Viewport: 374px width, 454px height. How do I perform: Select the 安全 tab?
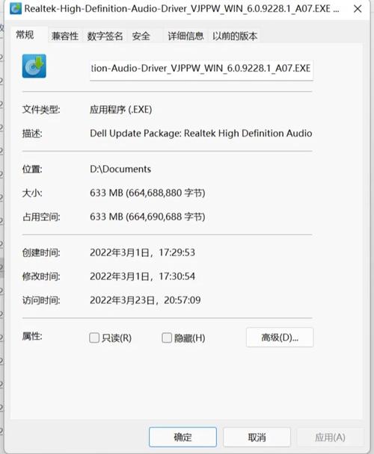click(x=141, y=36)
